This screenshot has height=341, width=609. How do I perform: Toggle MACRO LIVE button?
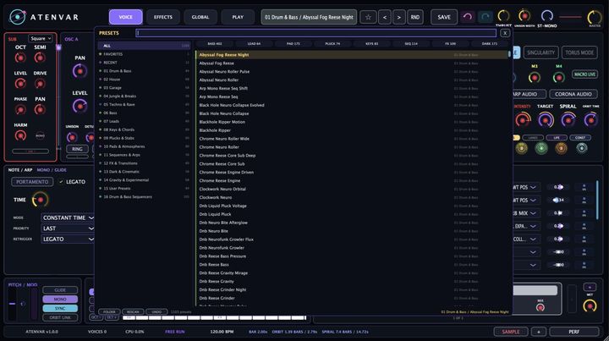[584, 74]
